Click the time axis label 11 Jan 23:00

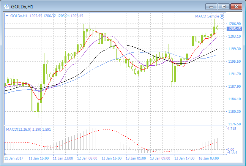(63, 158)
